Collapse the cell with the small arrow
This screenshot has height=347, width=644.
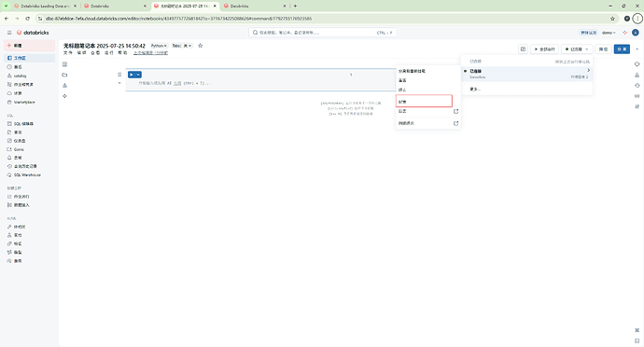point(119,83)
